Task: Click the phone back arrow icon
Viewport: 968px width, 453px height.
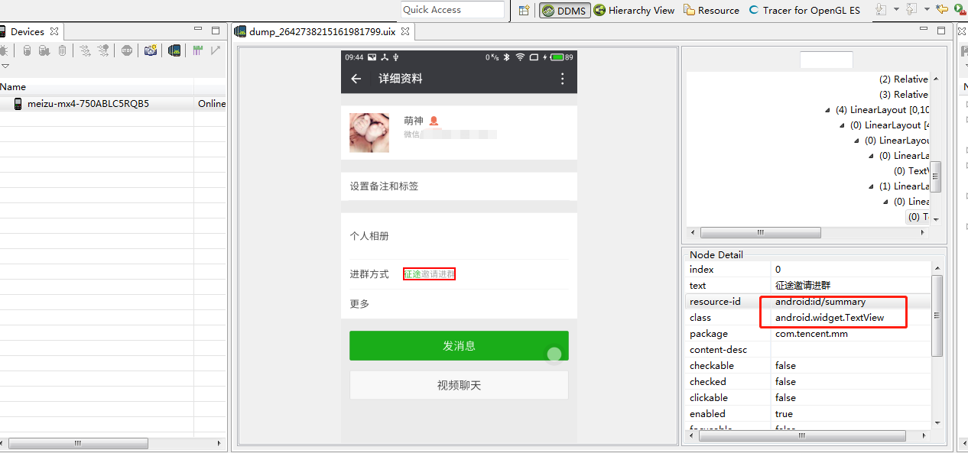Action: coord(356,79)
